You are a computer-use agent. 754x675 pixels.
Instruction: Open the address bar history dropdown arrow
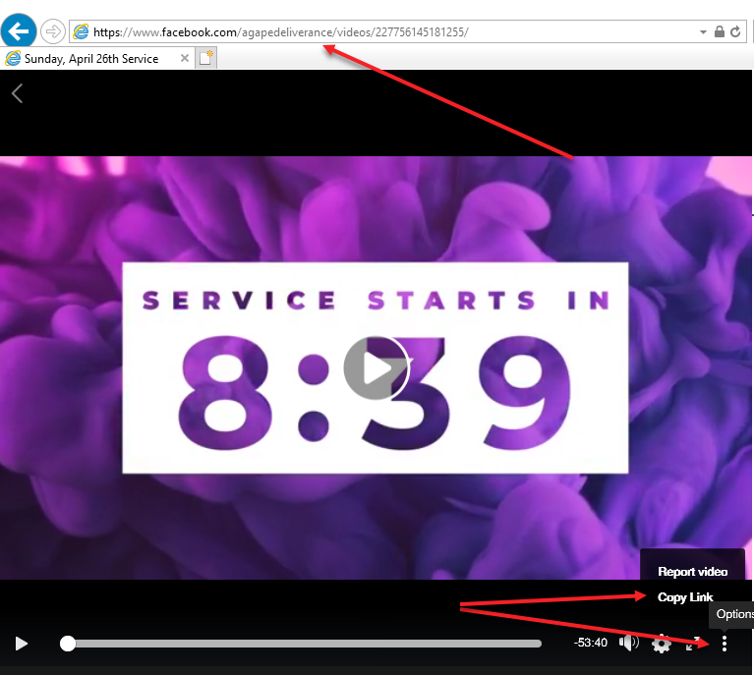coord(703,32)
